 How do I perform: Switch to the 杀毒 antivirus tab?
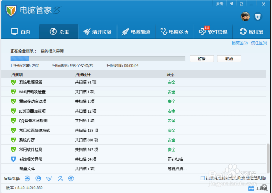point(59,32)
